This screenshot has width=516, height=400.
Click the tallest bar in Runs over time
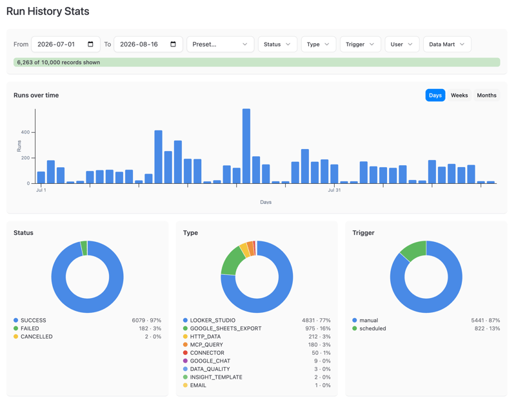coord(246,146)
